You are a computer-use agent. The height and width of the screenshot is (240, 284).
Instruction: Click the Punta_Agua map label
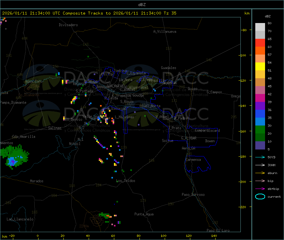(x=144, y=214)
